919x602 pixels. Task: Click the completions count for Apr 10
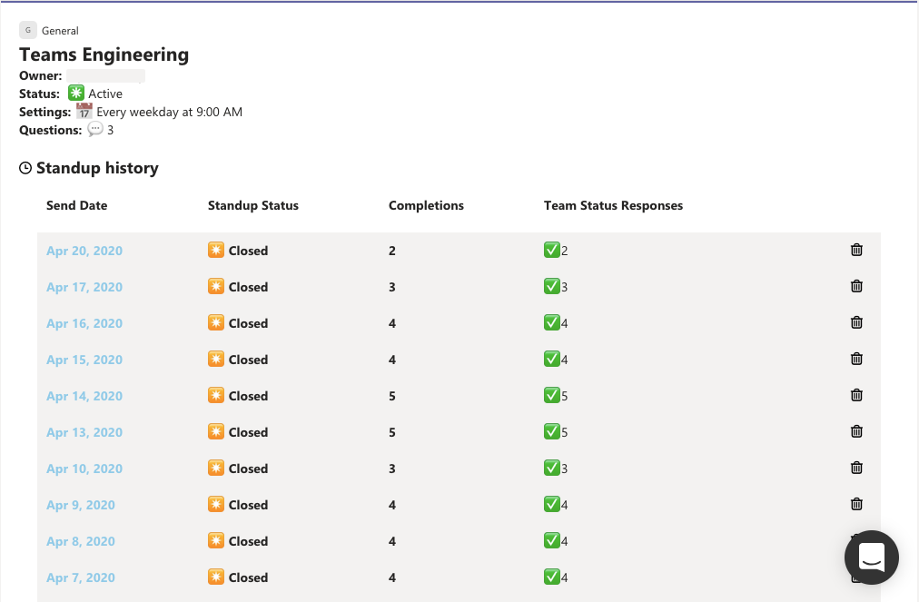click(392, 469)
